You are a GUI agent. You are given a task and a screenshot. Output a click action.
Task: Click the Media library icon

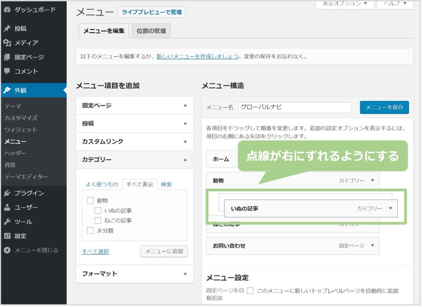tap(7, 43)
